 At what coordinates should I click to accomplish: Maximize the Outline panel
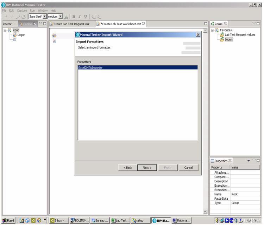click(x=45, y=24)
